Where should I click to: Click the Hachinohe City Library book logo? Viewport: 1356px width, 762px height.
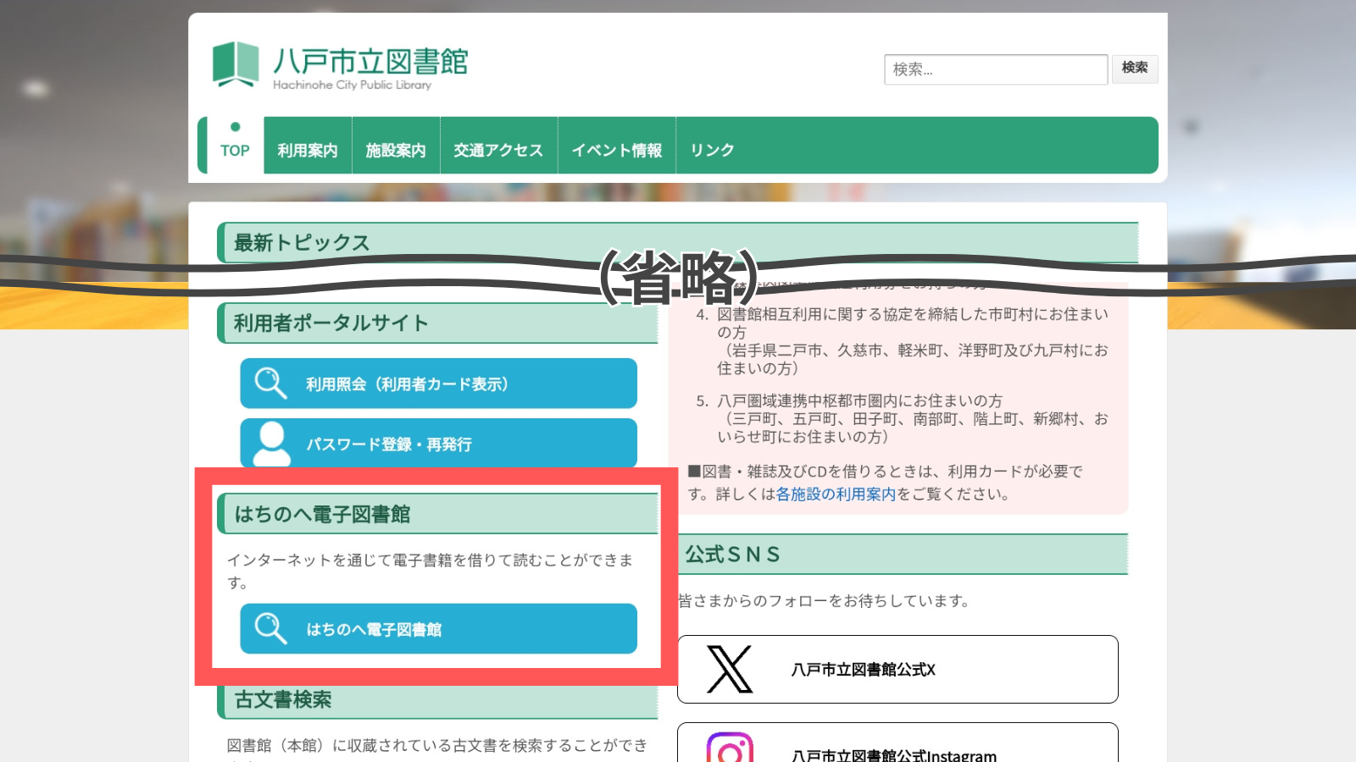(235, 63)
